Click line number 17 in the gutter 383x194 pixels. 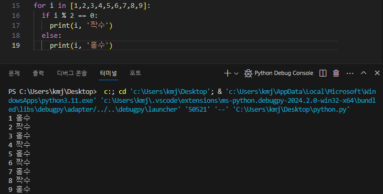coord(16,26)
